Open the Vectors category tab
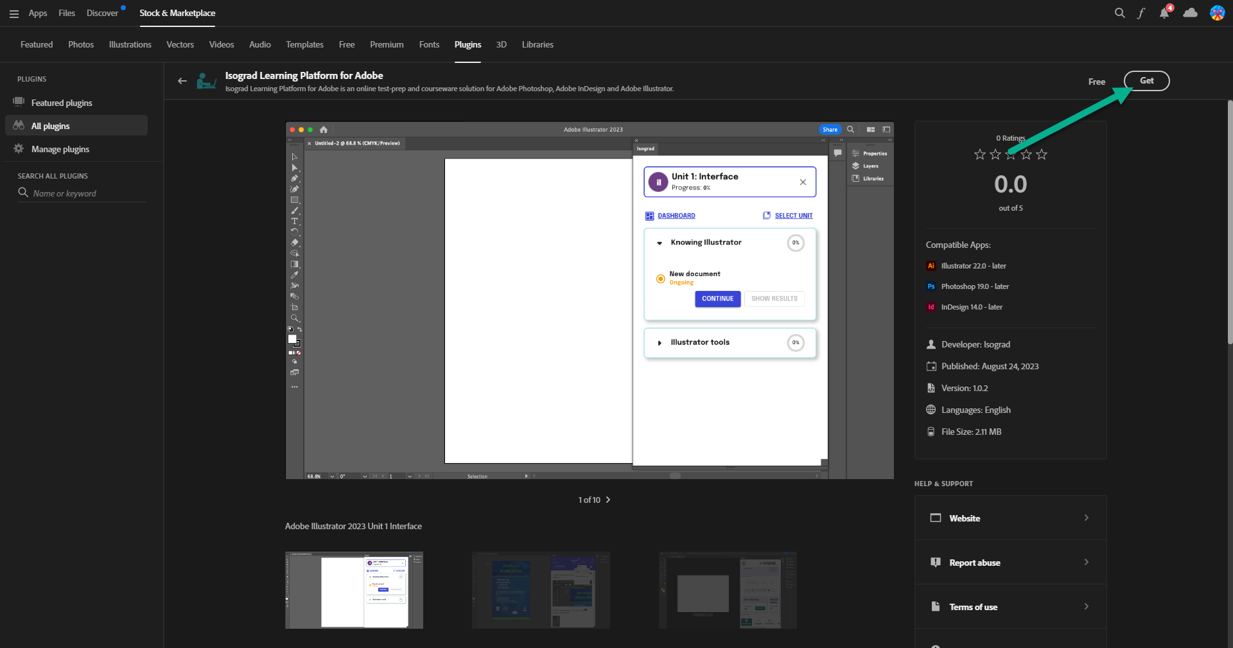 180,44
